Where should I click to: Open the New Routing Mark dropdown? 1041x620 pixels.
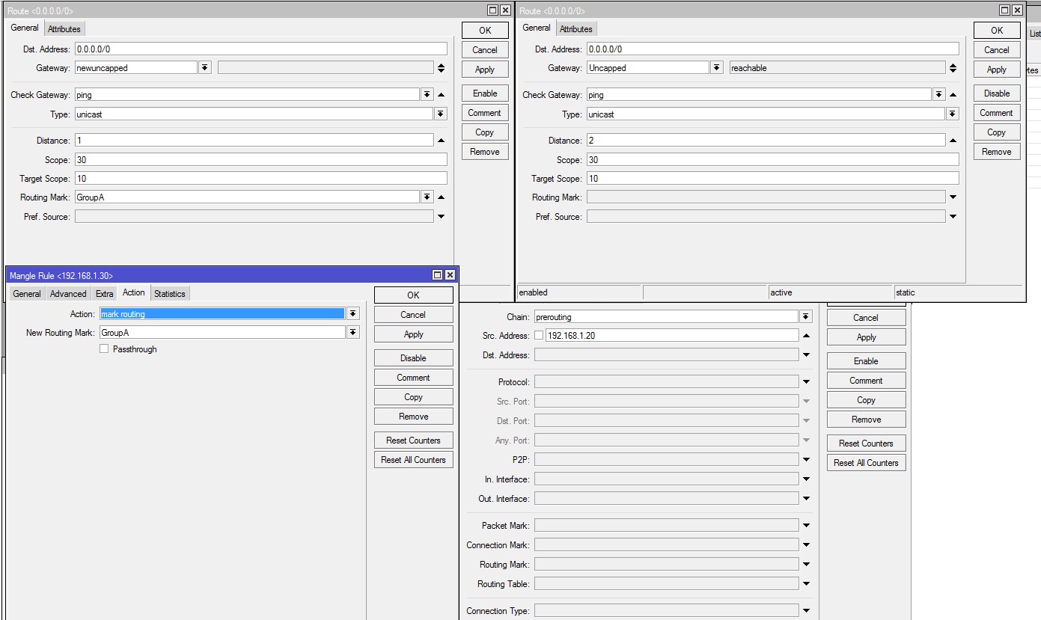click(353, 332)
